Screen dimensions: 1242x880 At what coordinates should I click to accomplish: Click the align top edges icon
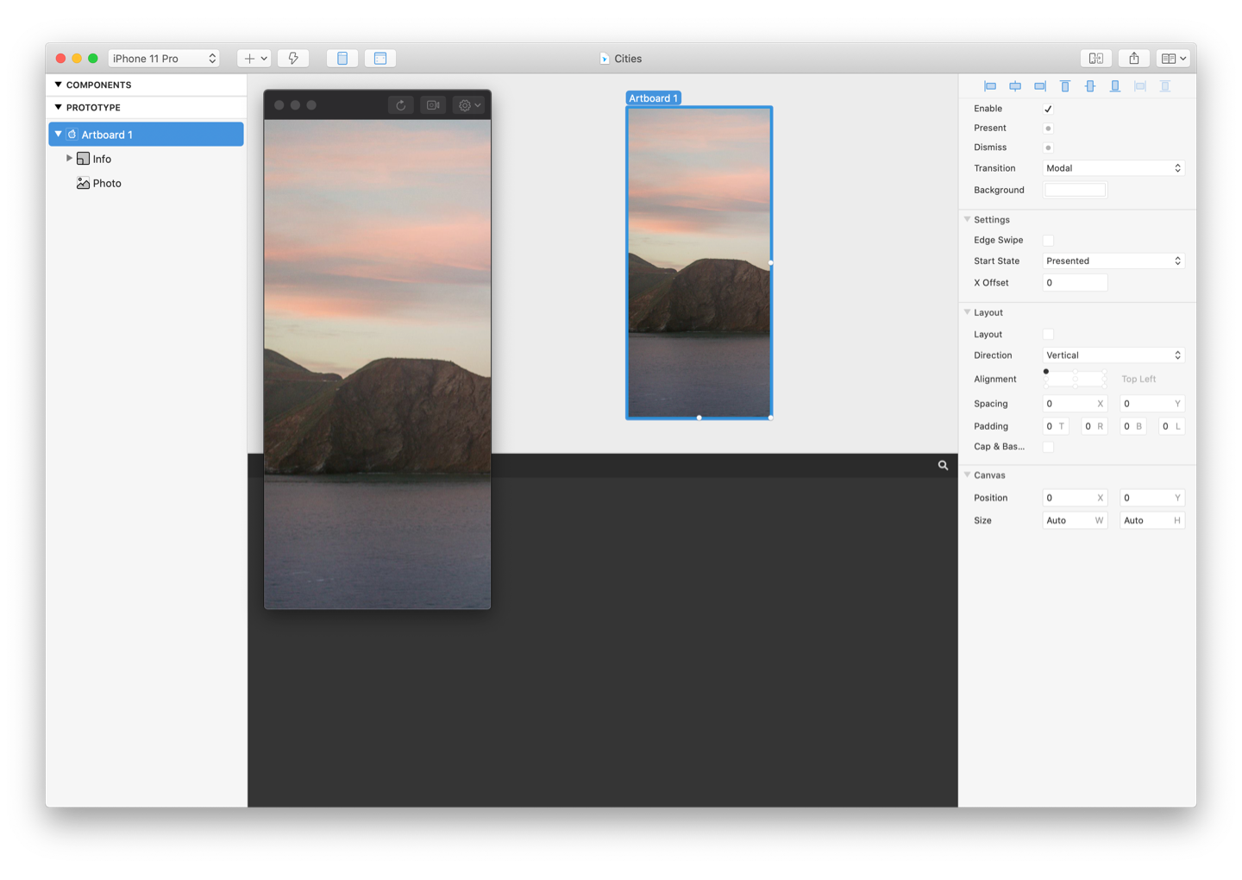[1065, 86]
